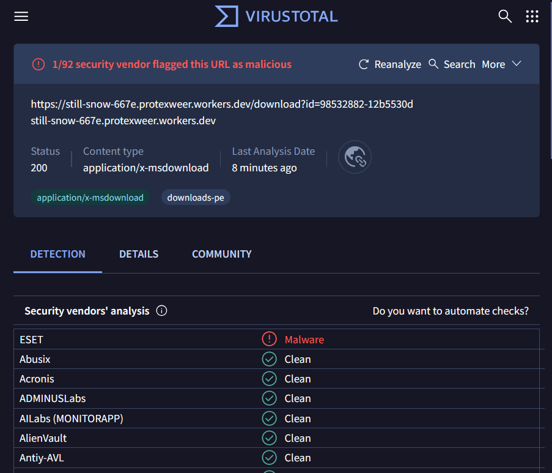Click the domain still-snow-667e.protexweer.workers.dev
This screenshot has height=473, width=552.
point(123,121)
